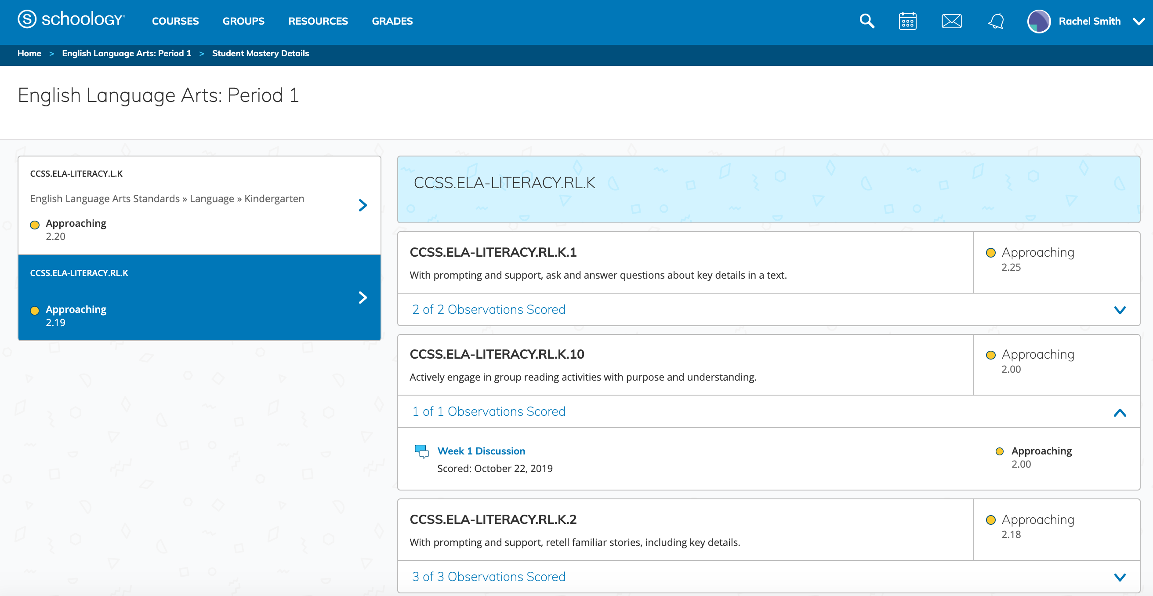Screen dimensions: 1153x596
Task: Click the Week 1 Discussion speech-bubble icon
Action: click(x=421, y=451)
